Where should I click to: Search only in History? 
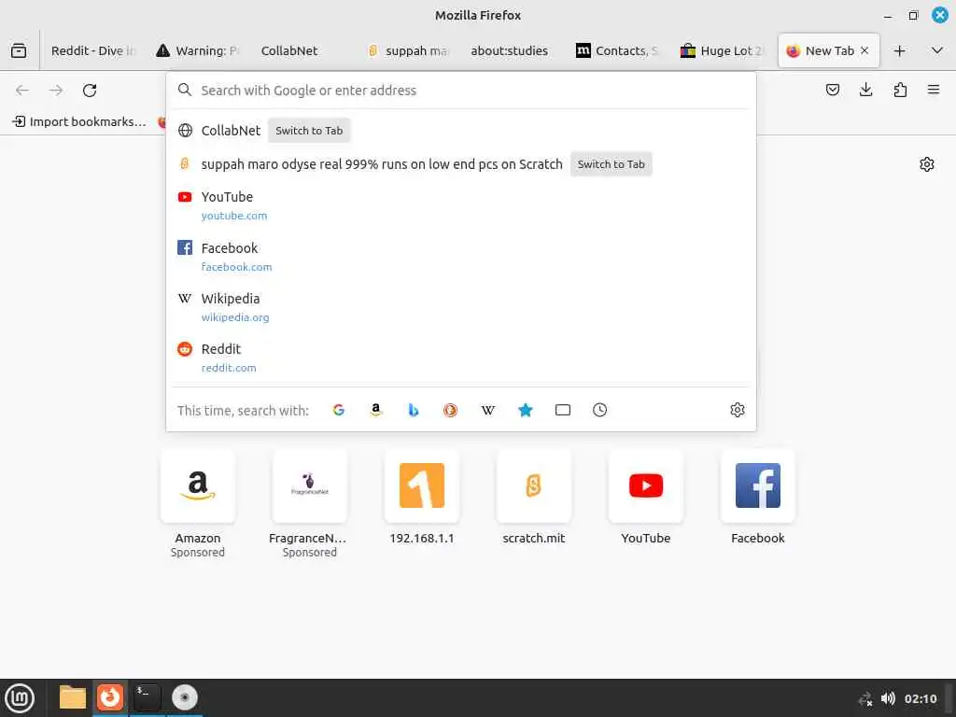tap(600, 411)
